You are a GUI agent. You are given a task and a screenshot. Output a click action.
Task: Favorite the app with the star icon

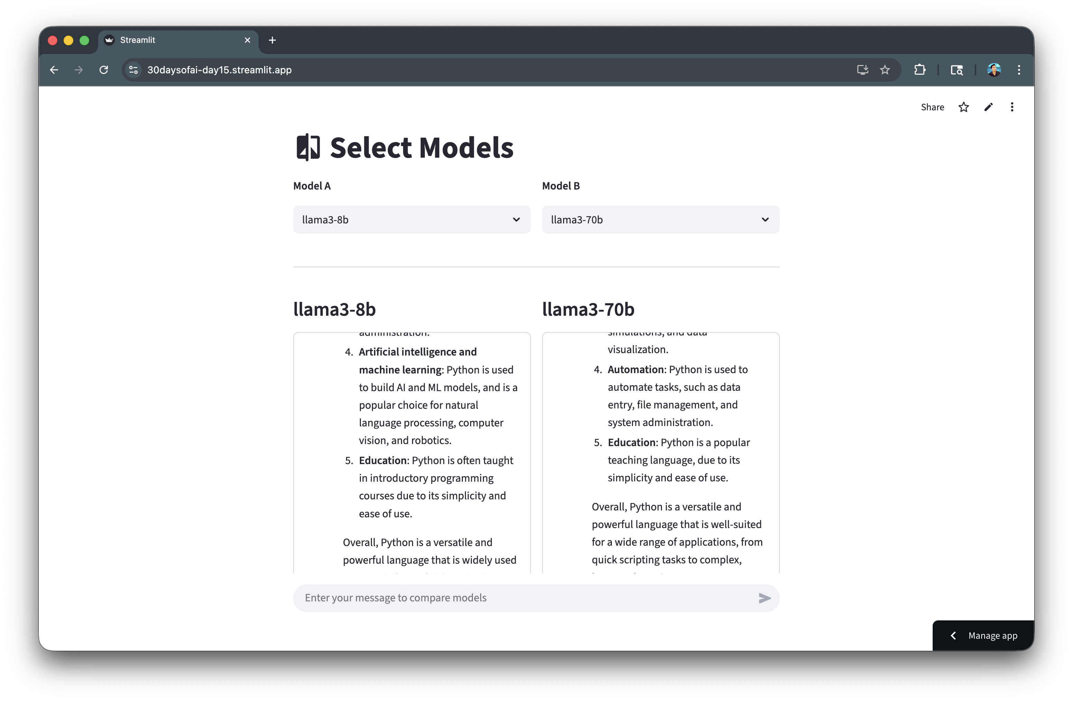(x=963, y=107)
